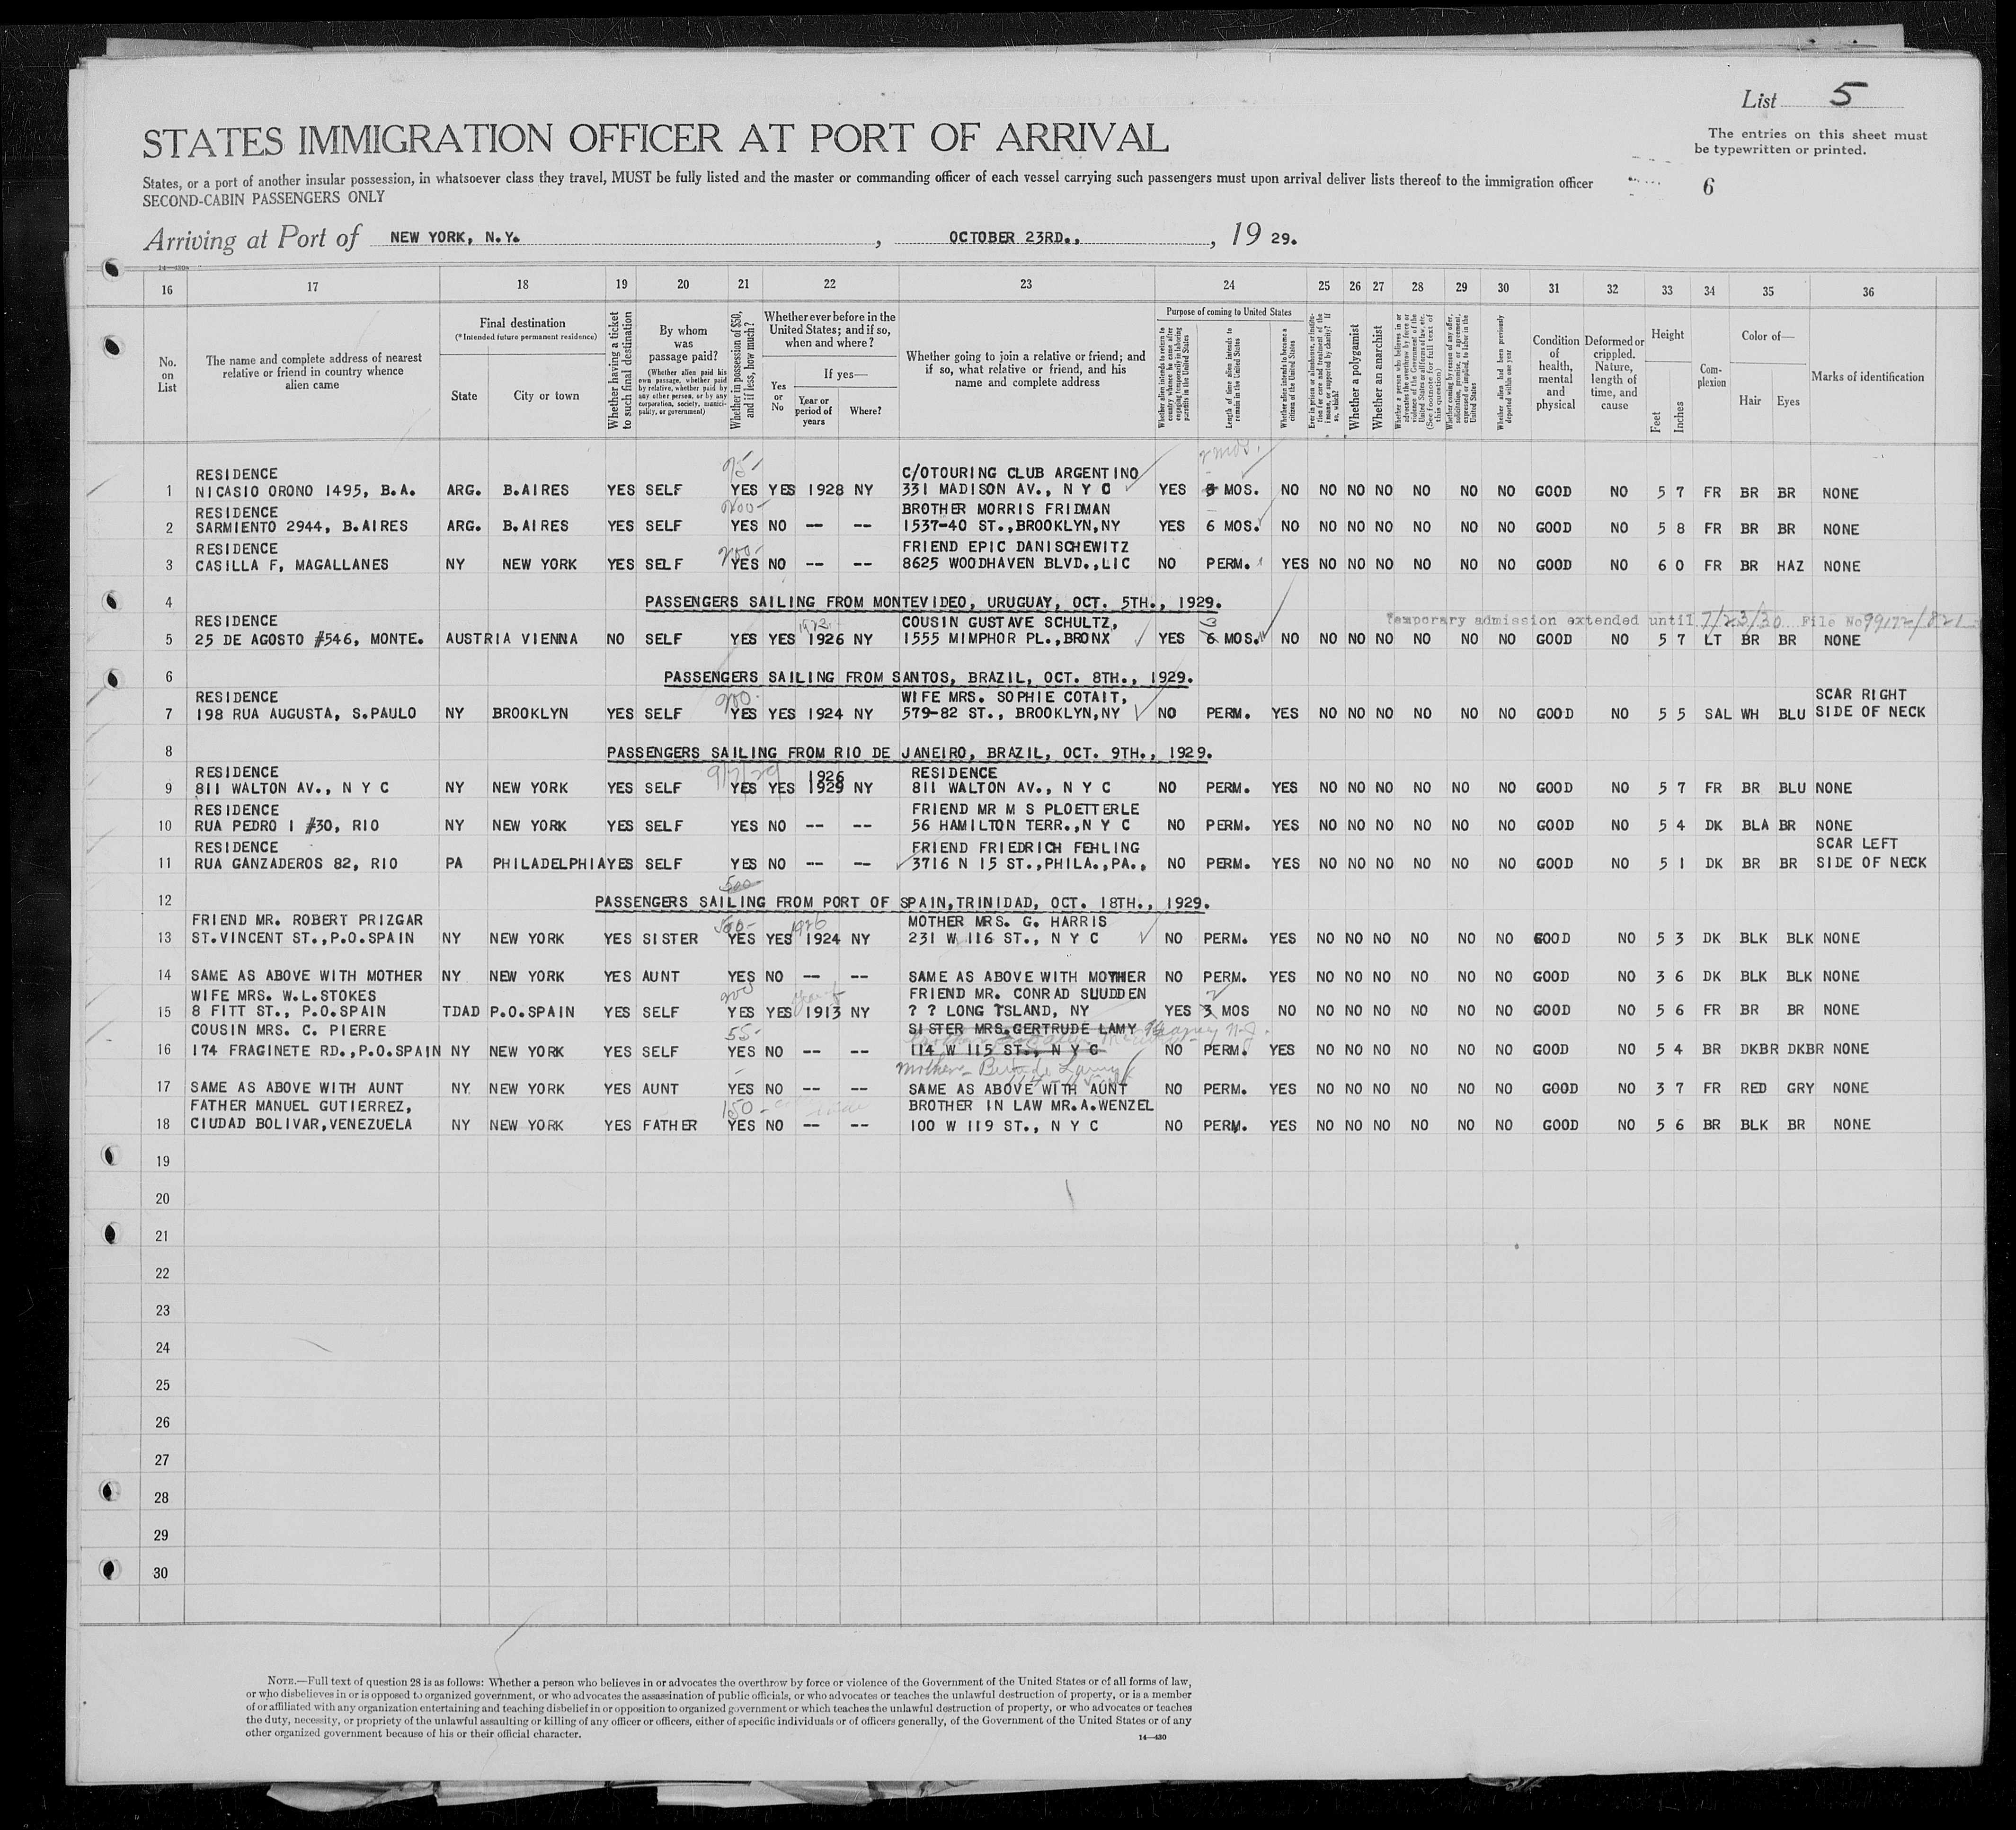The image size is (2016, 1830).
Task: Click the 'No. on List' column header
Action: pos(166,374)
